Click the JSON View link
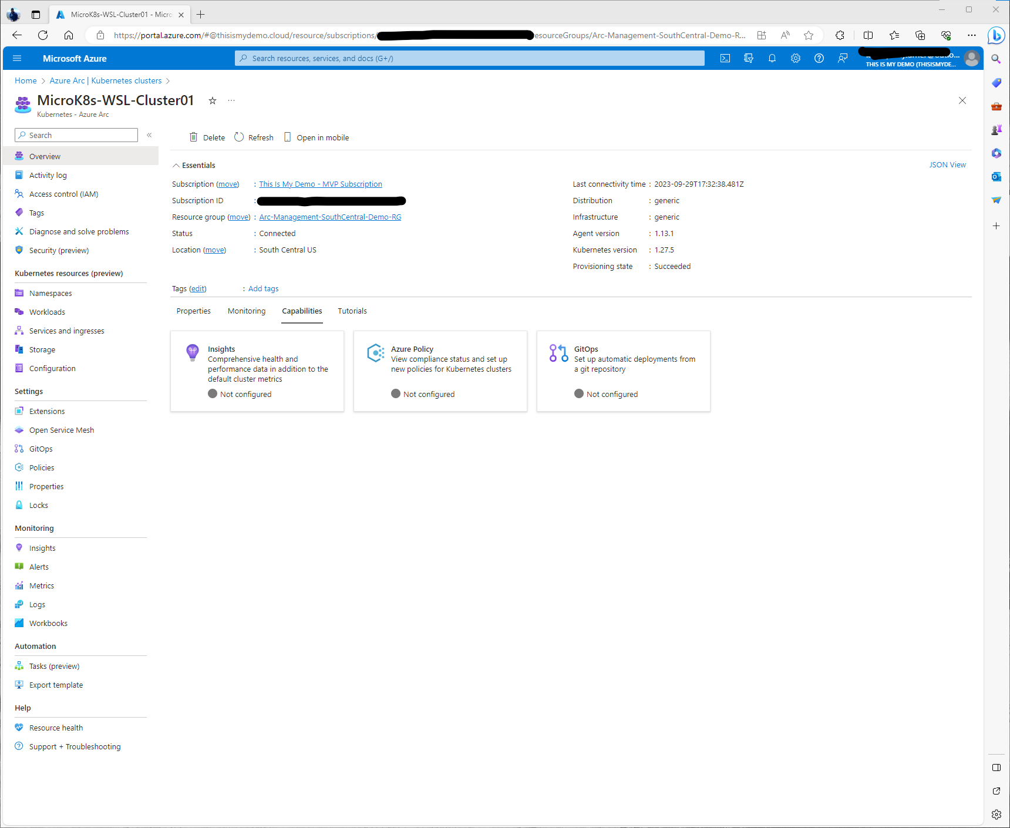The height and width of the screenshot is (828, 1010). (947, 165)
